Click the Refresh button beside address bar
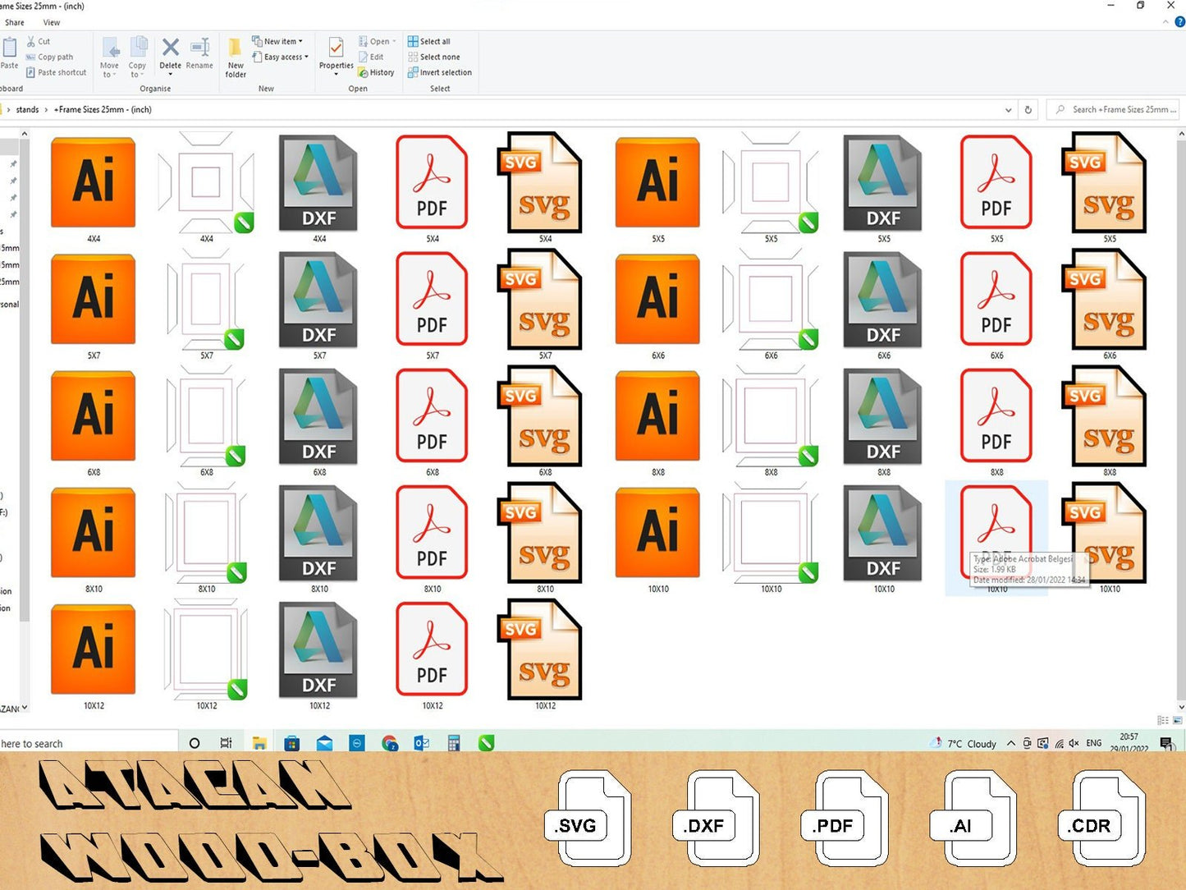This screenshot has width=1186, height=890. 1028,109
